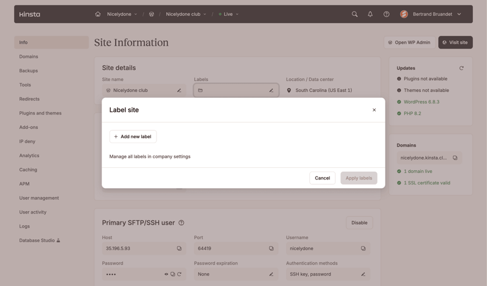
Task: Copy the Username nicelydone
Action: pos(363,248)
